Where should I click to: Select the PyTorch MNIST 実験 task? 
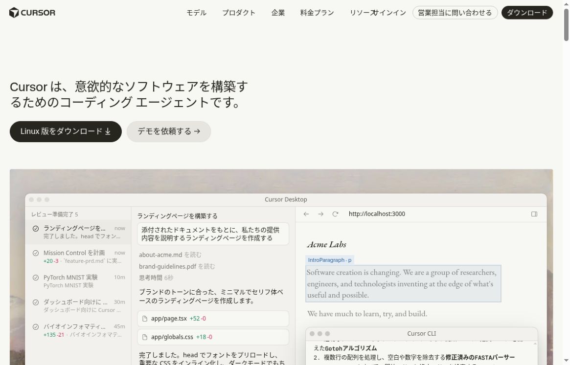pyautogui.click(x=78, y=281)
